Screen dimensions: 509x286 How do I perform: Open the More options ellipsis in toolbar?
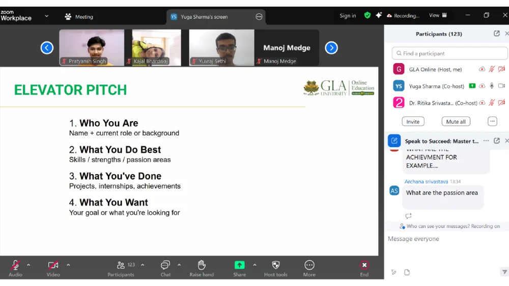click(x=309, y=265)
